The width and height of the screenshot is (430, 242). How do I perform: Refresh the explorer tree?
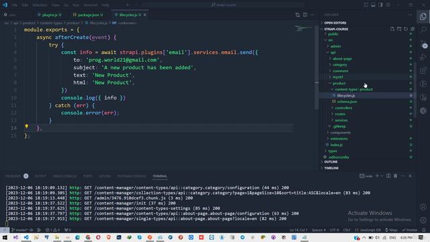tap(406, 29)
